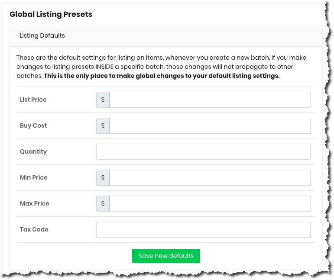Focus the Buy Cost input field
The image size is (334, 280).
[210, 126]
